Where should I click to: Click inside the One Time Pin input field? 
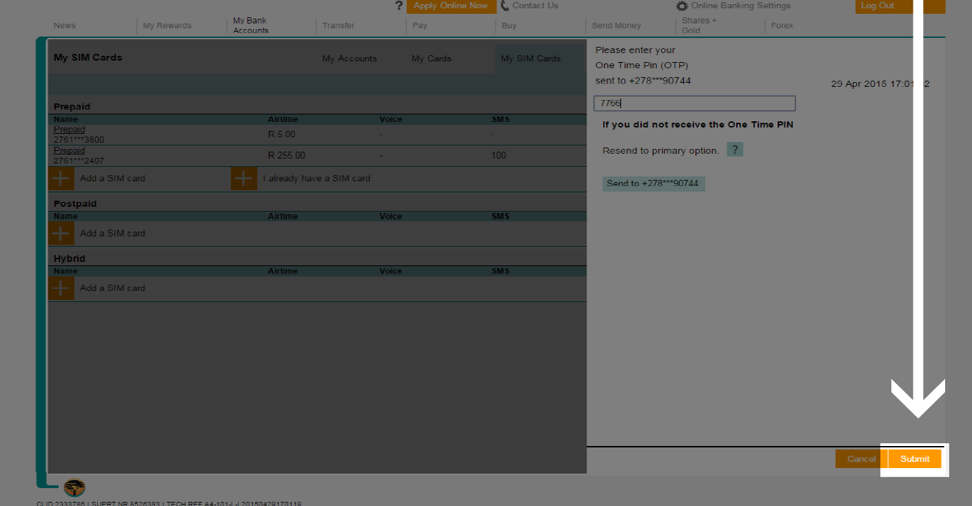click(693, 103)
